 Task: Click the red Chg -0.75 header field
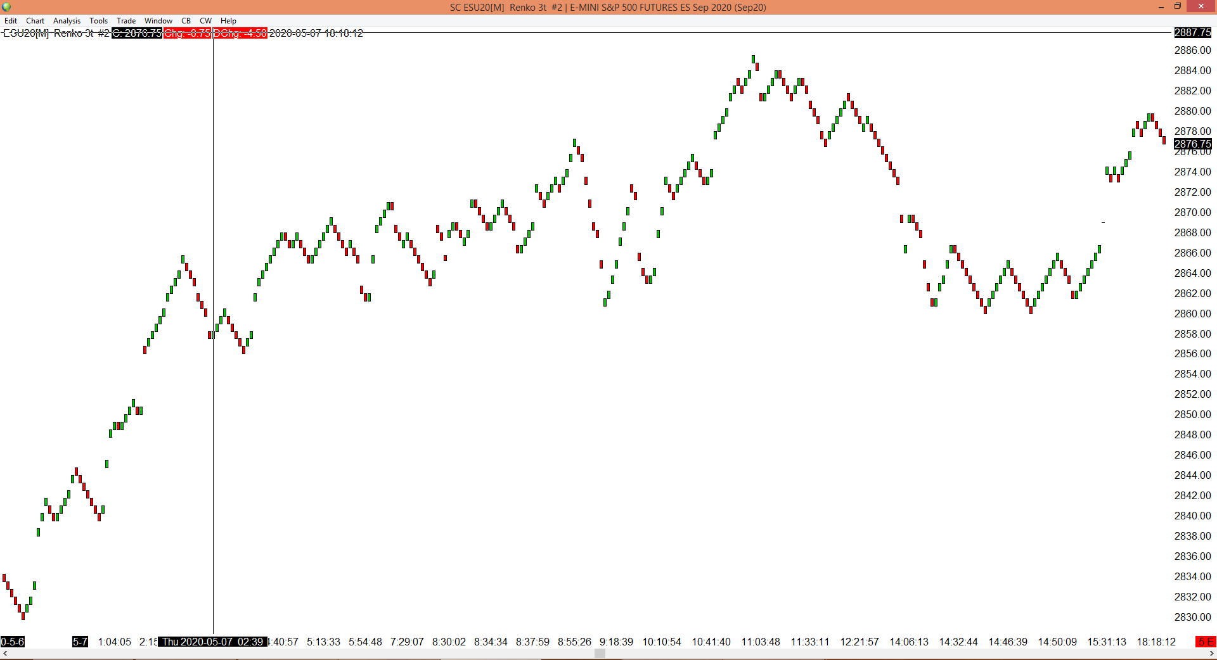point(187,33)
